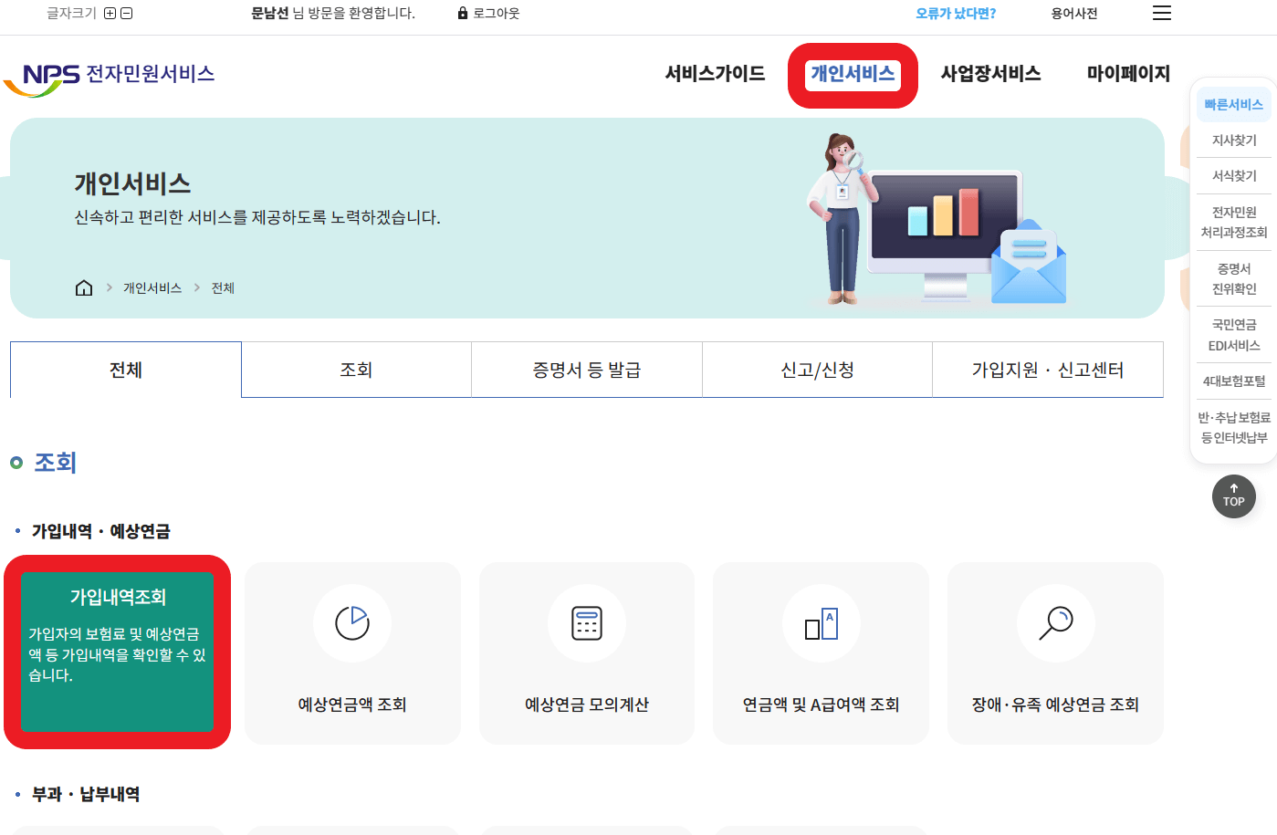Click the lock icon next to 로그아웃
The image size is (1277, 835).
click(461, 13)
